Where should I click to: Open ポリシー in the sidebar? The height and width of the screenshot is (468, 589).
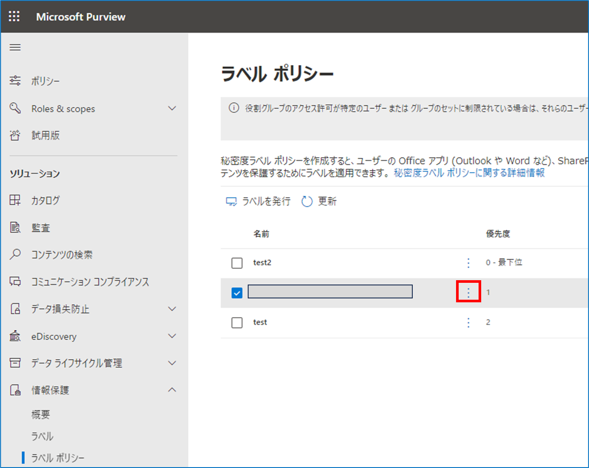tap(45, 81)
